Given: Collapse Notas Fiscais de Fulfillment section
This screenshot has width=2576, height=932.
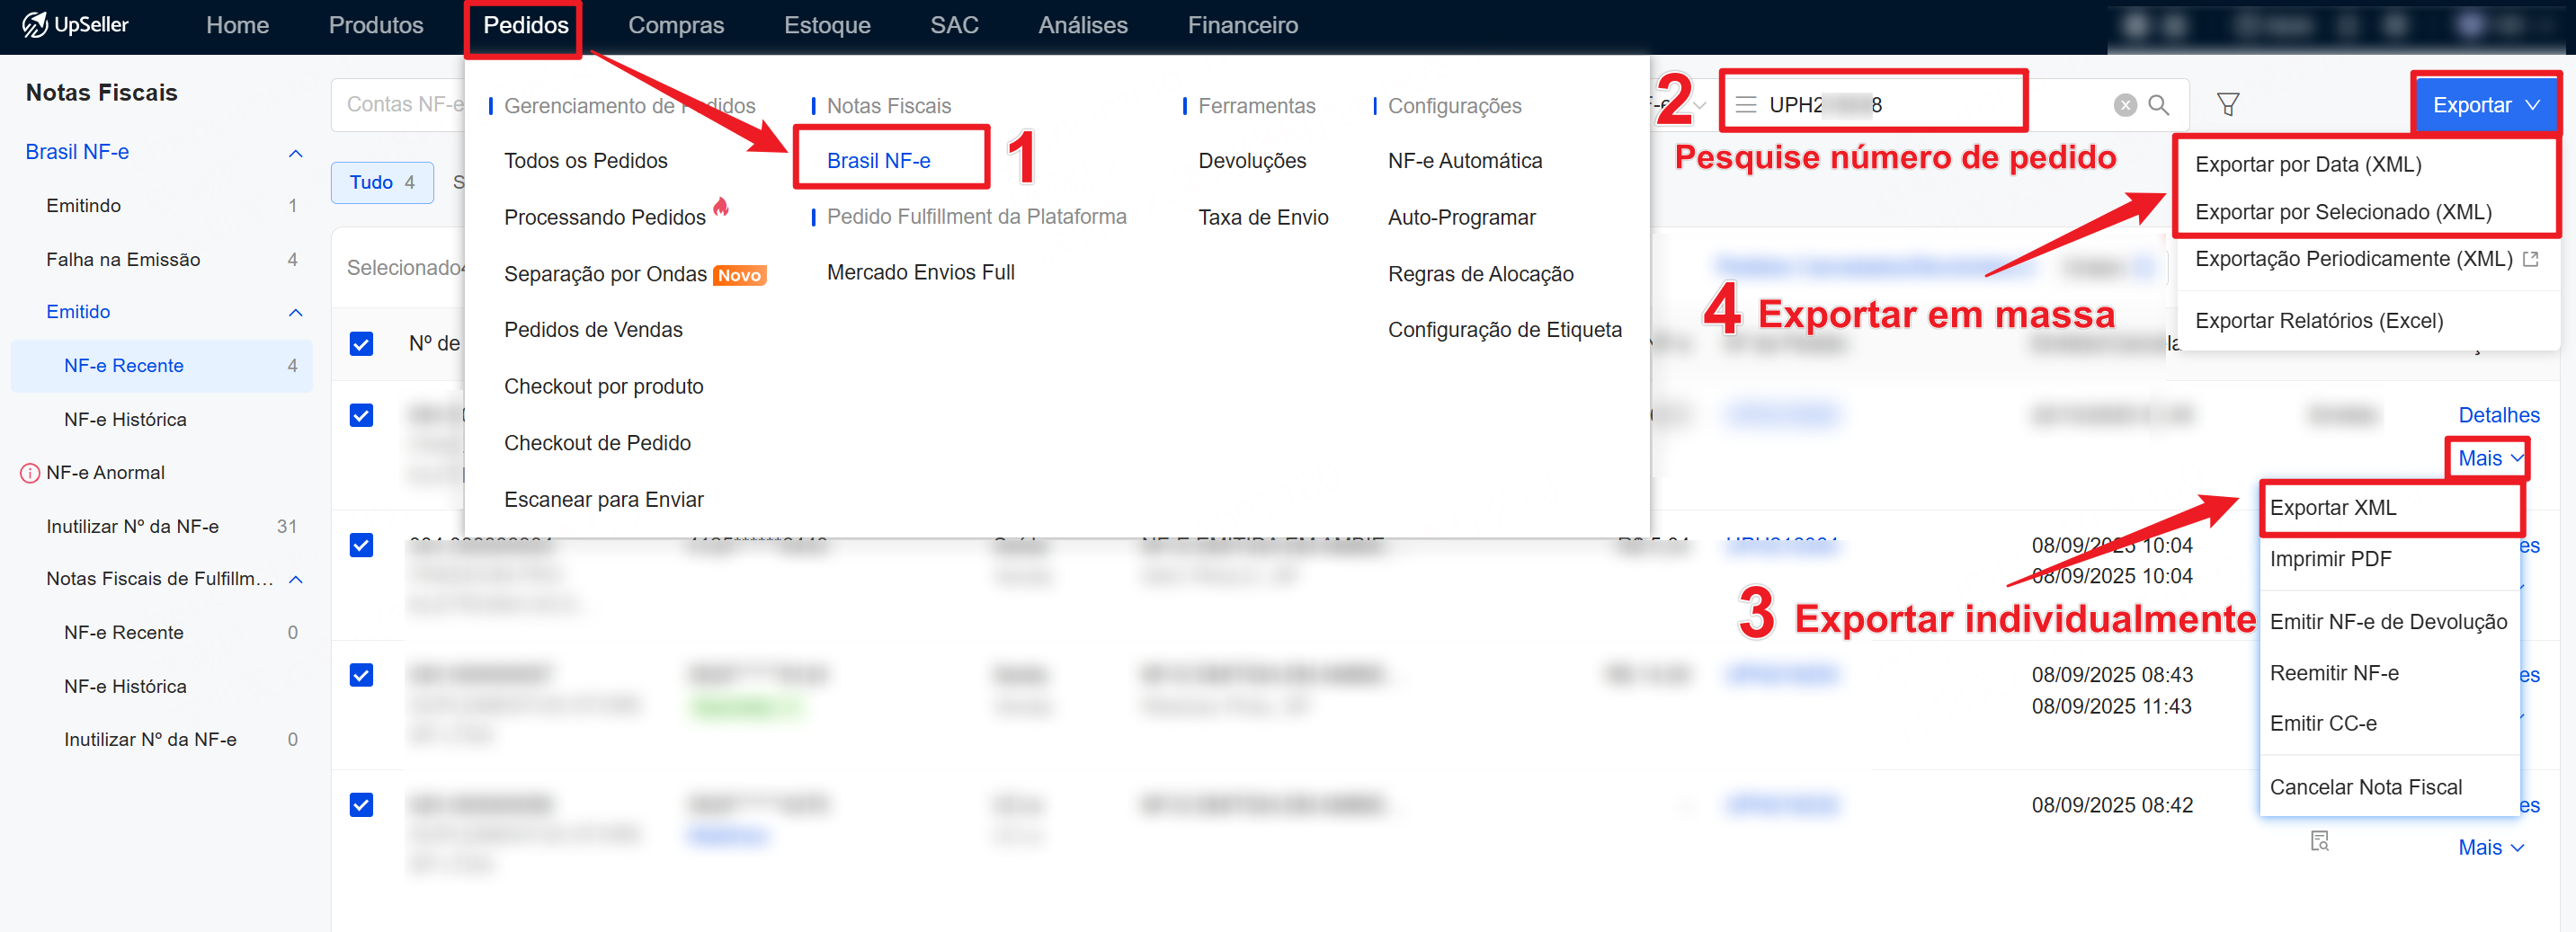Looking at the screenshot, I should coord(295,579).
